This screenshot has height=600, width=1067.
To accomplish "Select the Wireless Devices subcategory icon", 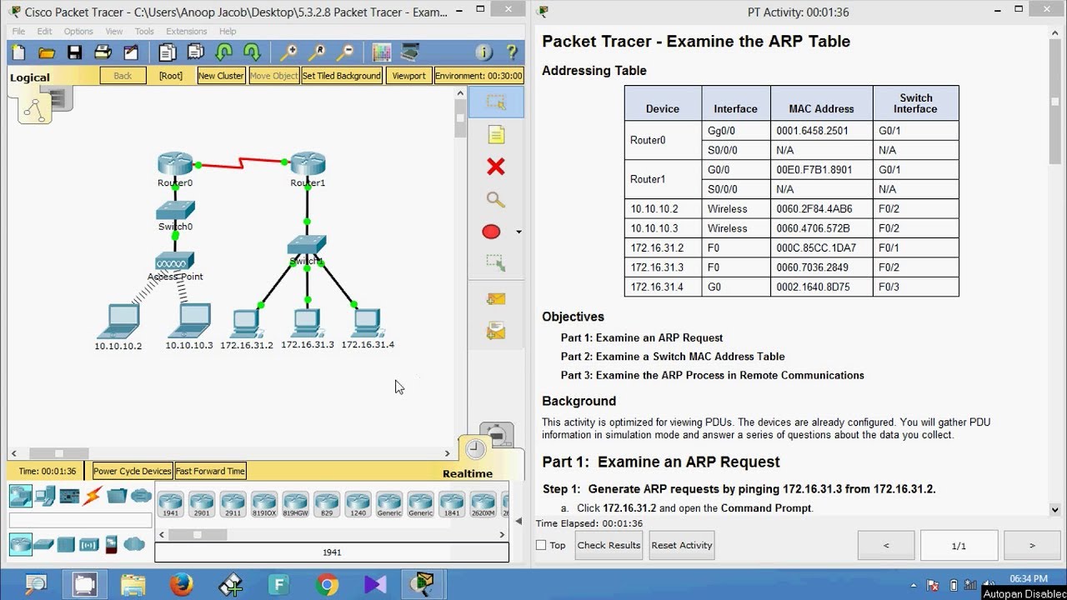I will pyautogui.click(x=89, y=545).
